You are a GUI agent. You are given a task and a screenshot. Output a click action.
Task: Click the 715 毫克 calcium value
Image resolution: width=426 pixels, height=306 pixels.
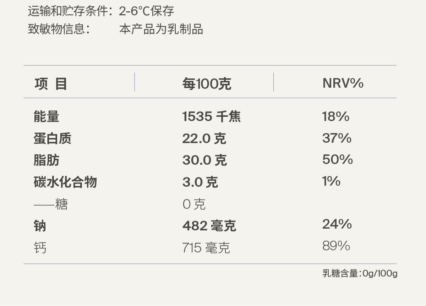pos(206,248)
